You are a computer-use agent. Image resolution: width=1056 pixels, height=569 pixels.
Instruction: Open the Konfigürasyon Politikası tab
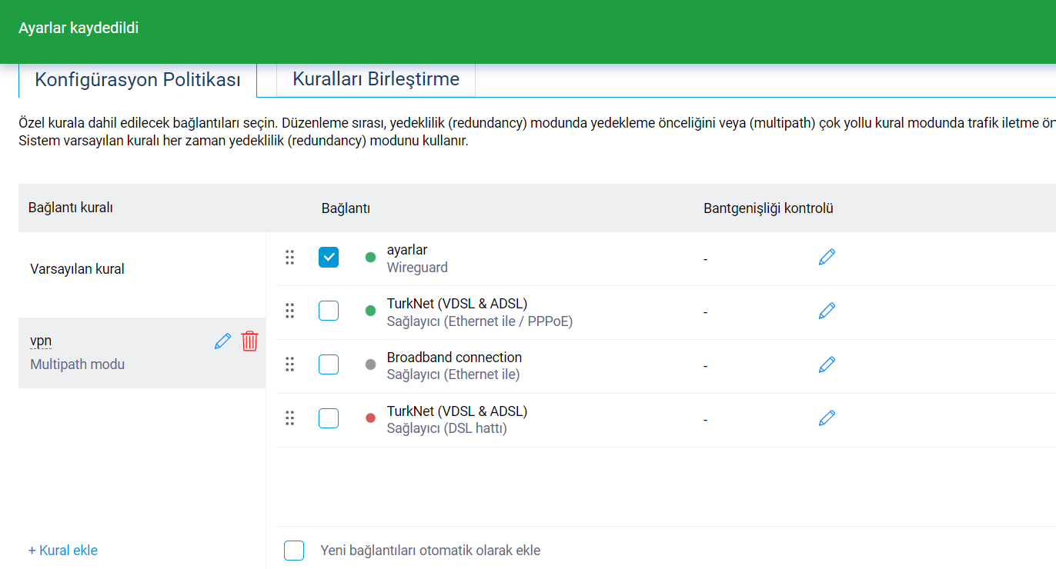pos(138,80)
